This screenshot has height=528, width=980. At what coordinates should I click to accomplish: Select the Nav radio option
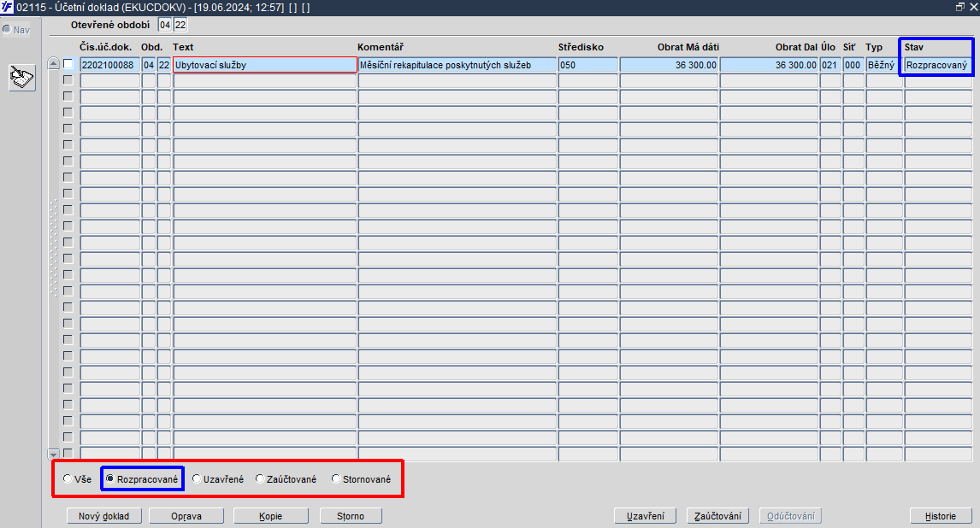pos(7,29)
